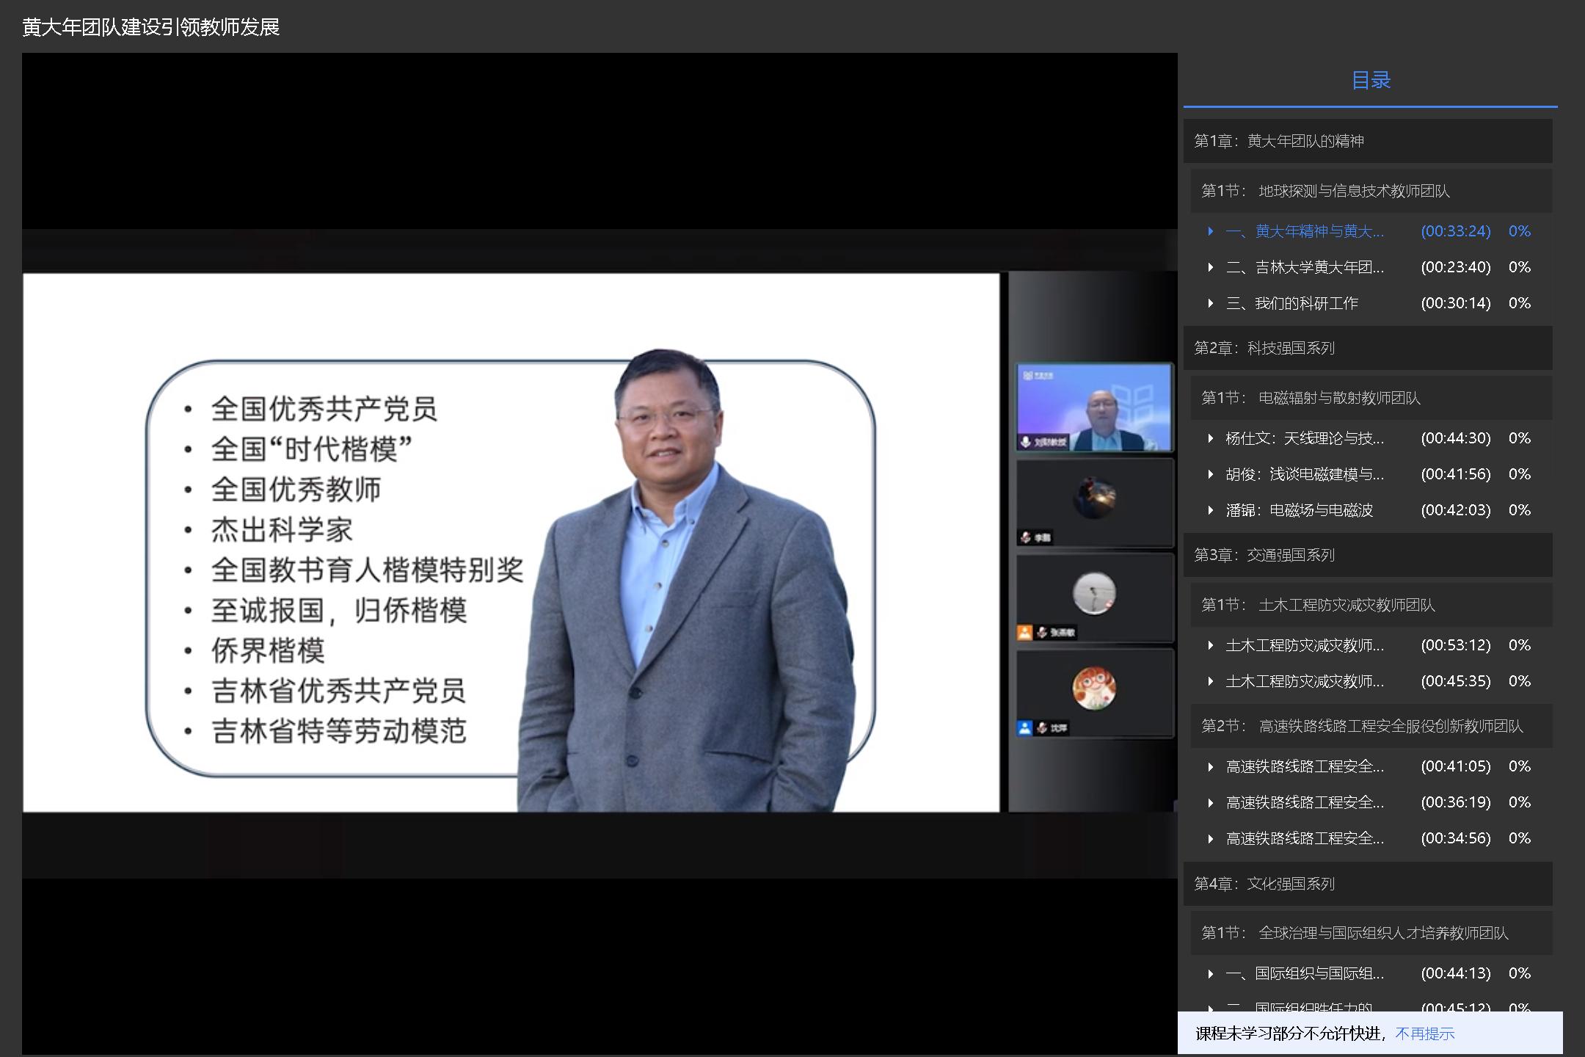Select section 土木工程防灾减灾教师团队

pyautogui.click(x=1371, y=605)
